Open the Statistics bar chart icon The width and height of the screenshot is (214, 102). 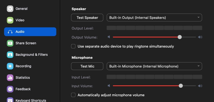click(x=10, y=78)
